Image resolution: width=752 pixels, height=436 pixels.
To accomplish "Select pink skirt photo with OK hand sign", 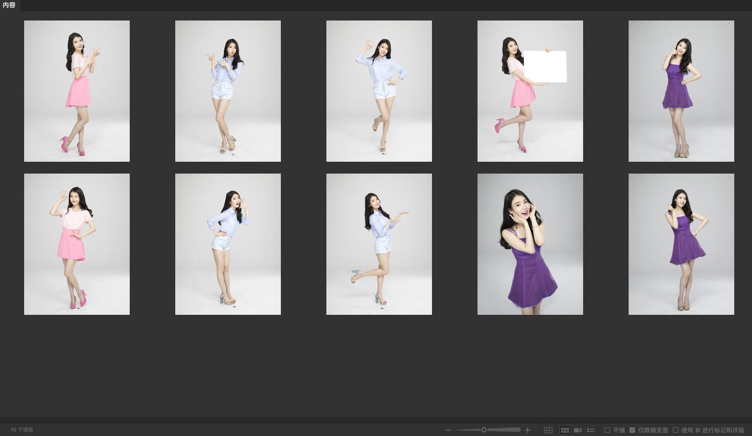I will pos(77,244).
